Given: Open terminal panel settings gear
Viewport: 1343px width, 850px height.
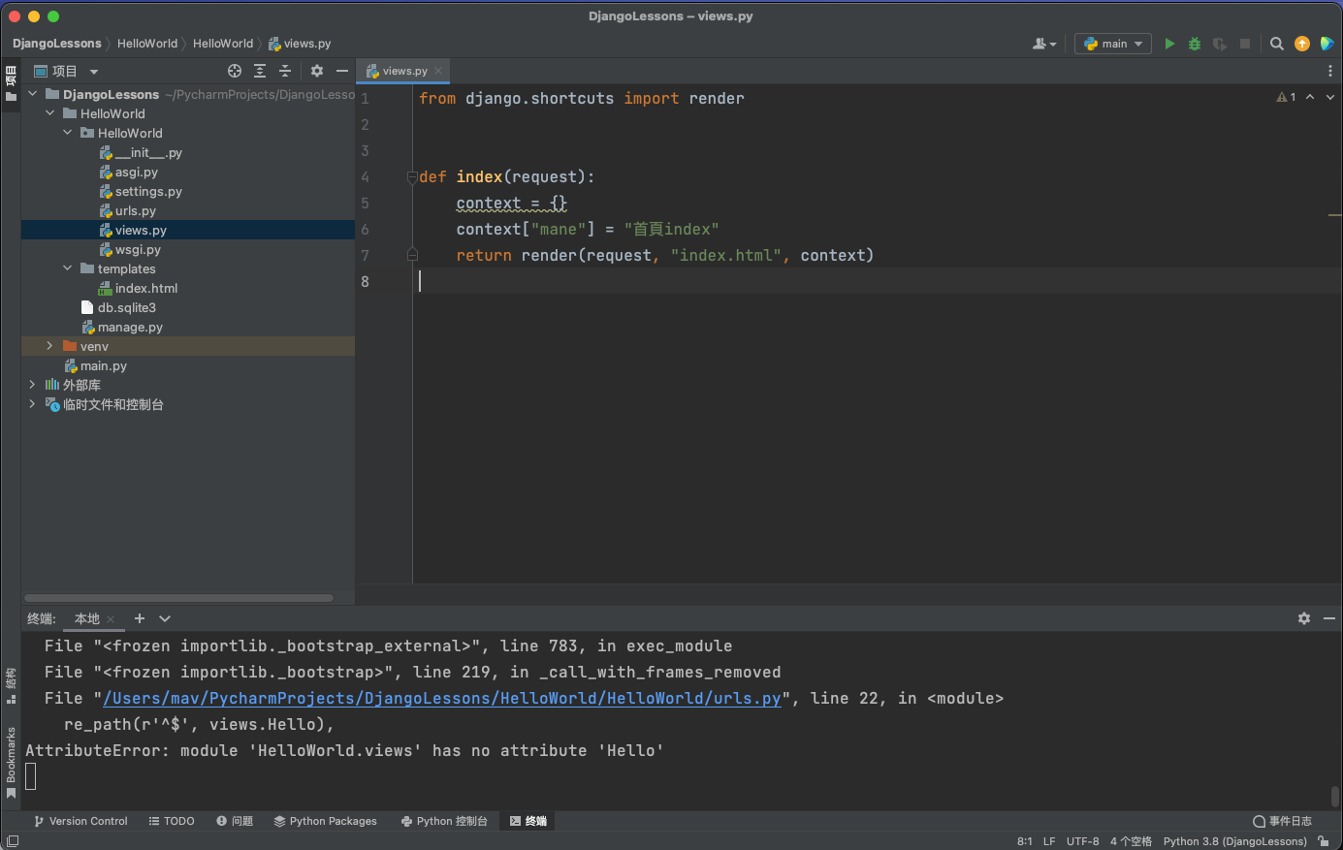Looking at the screenshot, I should [1304, 618].
